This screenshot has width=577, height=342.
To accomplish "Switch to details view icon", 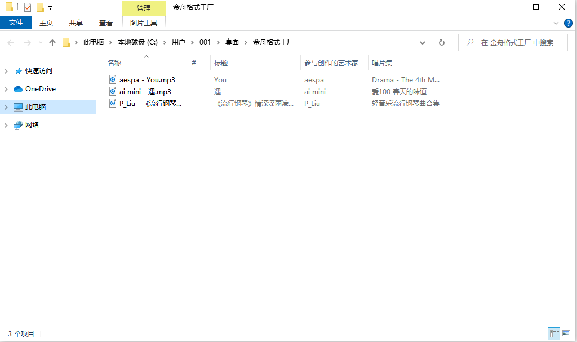I will click(554, 334).
